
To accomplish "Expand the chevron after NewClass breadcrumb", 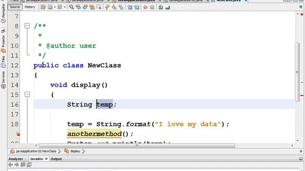I will 60,151.
